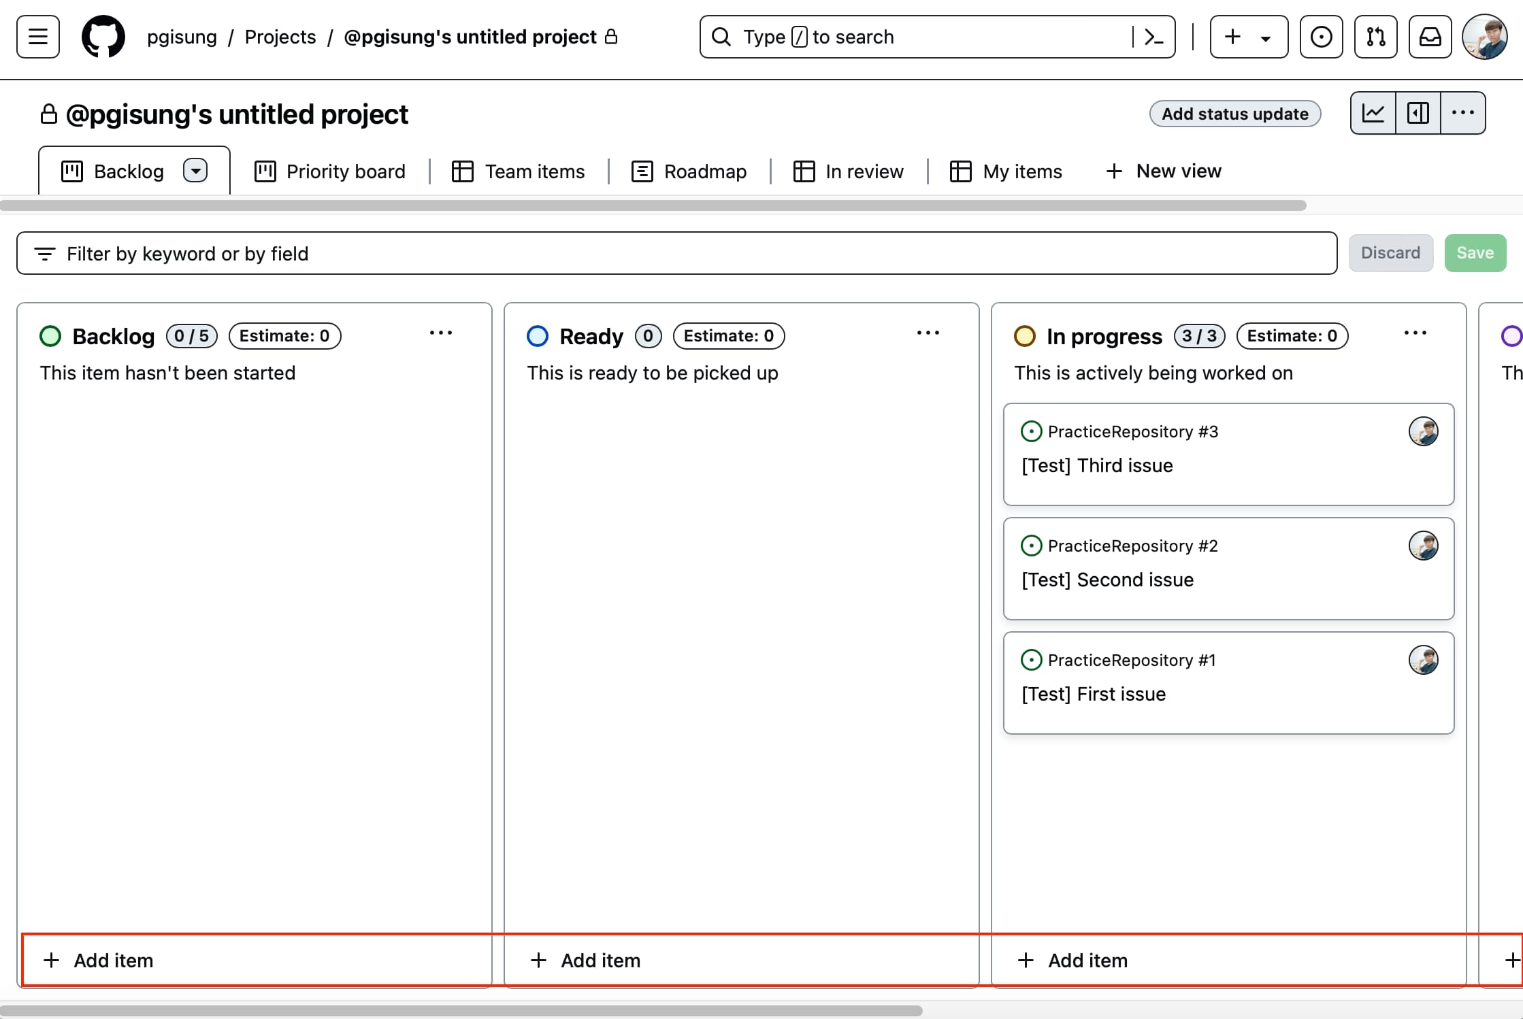Click the Save button

pos(1475,253)
